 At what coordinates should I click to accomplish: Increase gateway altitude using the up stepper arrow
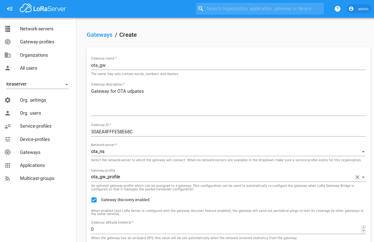(363, 227)
